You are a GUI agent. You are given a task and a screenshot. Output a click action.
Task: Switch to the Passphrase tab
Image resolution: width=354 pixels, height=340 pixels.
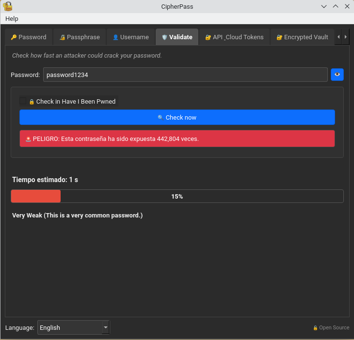[x=80, y=37]
